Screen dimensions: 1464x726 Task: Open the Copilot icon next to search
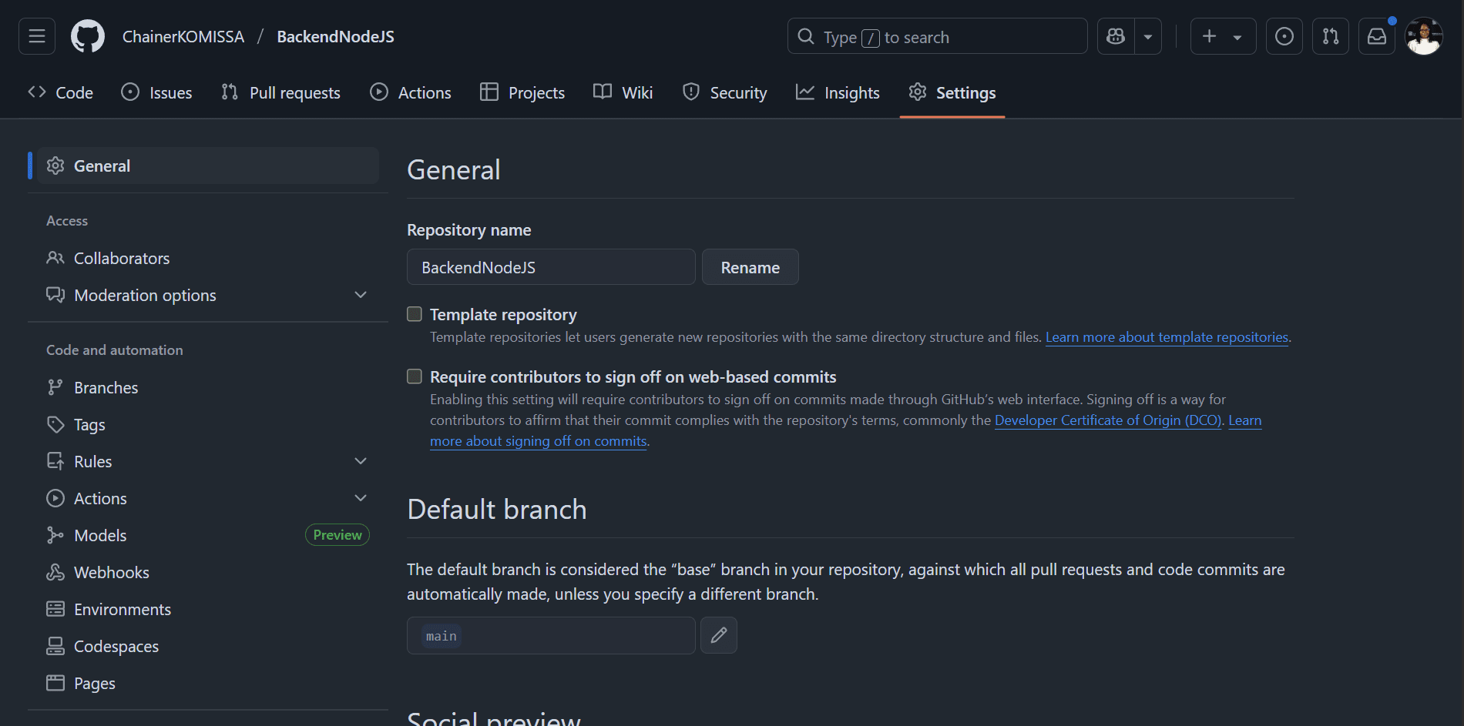coord(1115,35)
